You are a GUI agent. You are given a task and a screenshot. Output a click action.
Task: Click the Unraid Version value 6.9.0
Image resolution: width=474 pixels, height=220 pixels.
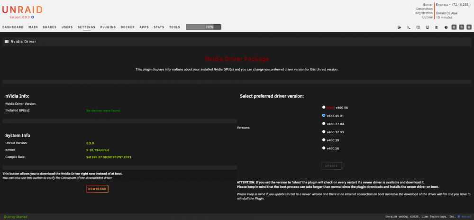click(91, 143)
